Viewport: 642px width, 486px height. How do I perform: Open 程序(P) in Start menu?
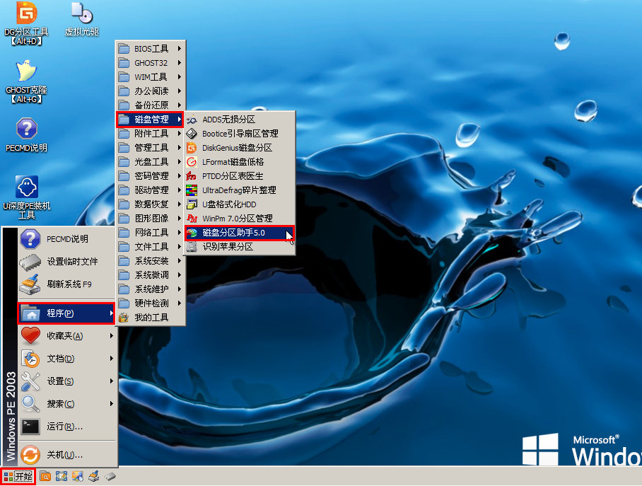pos(66,313)
